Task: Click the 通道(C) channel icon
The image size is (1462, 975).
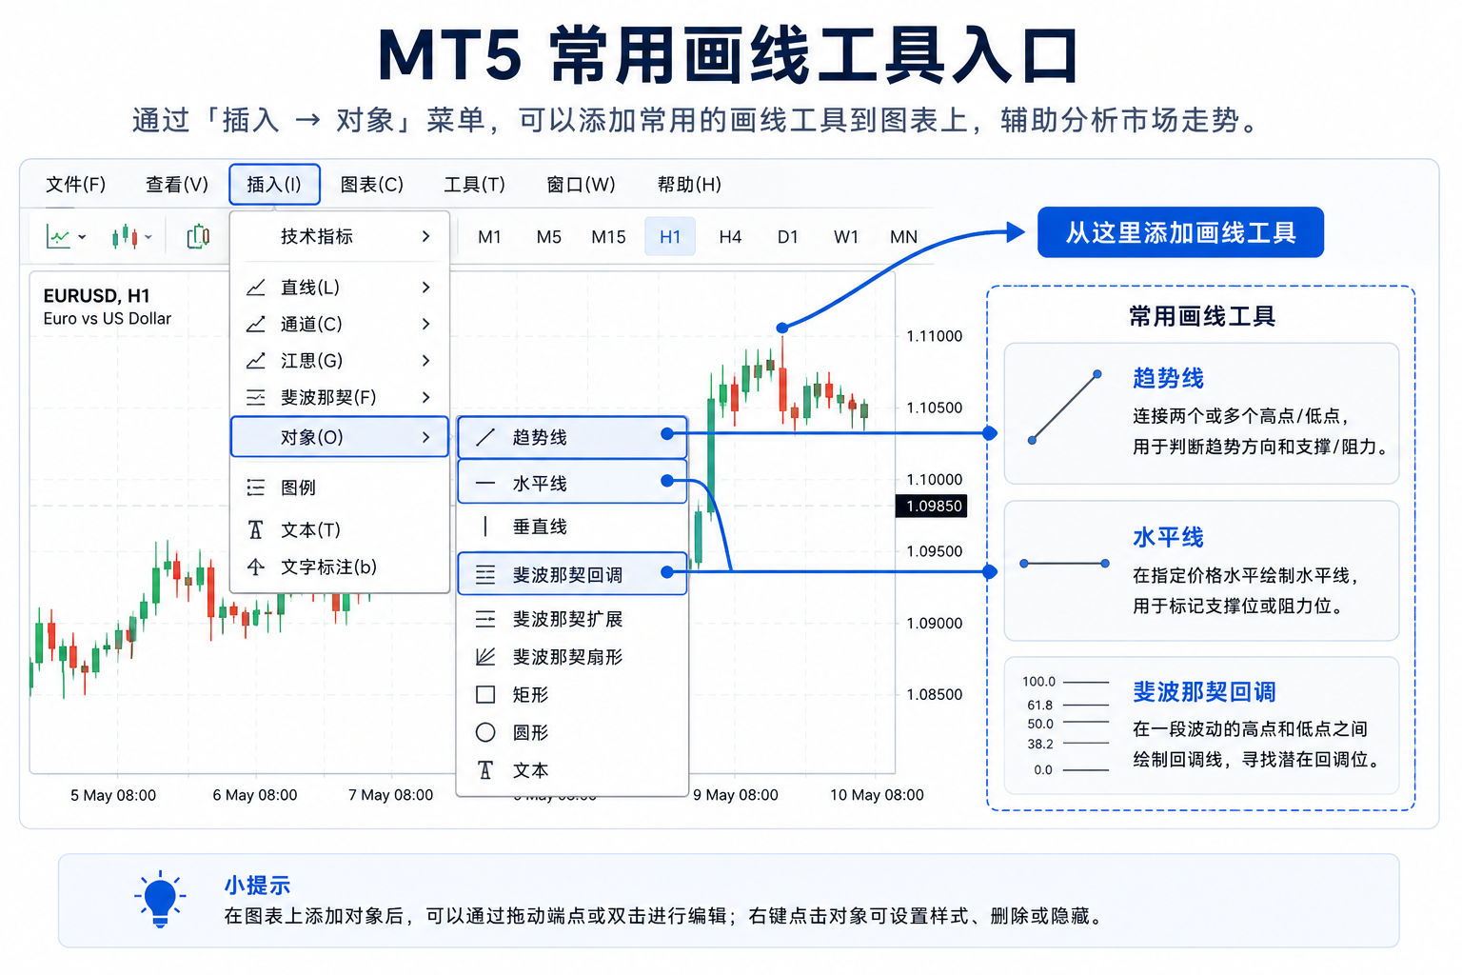Action: click(x=256, y=325)
